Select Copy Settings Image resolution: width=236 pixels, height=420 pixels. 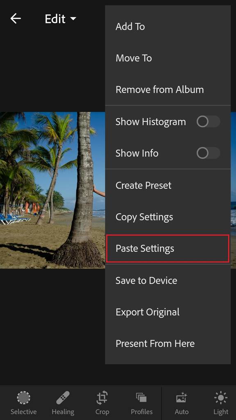pos(168,217)
